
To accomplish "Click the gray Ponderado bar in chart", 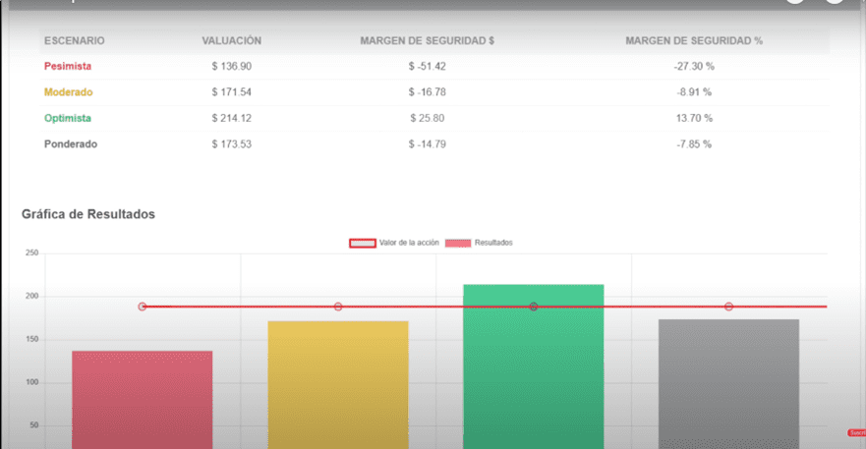I will click(728, 383).
